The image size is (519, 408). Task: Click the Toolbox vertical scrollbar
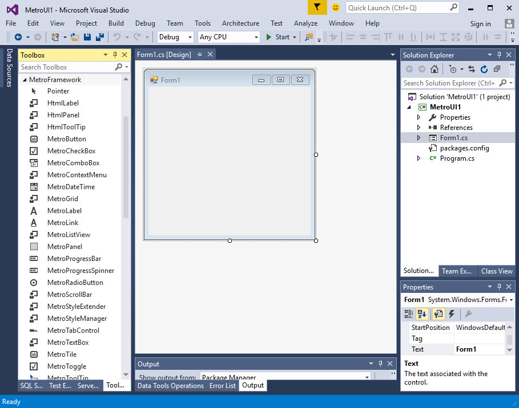126,171
